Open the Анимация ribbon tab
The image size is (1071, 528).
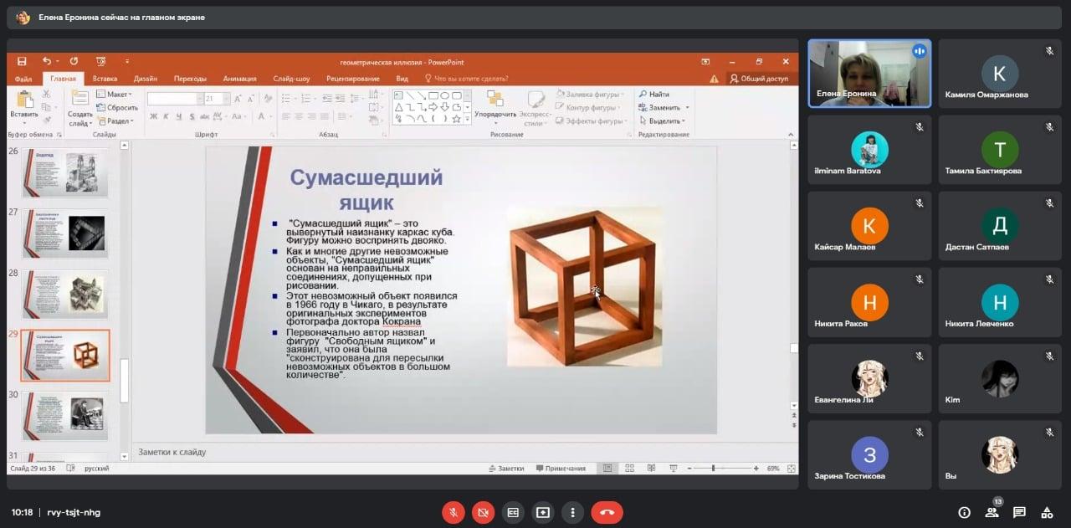click(239, 79)
